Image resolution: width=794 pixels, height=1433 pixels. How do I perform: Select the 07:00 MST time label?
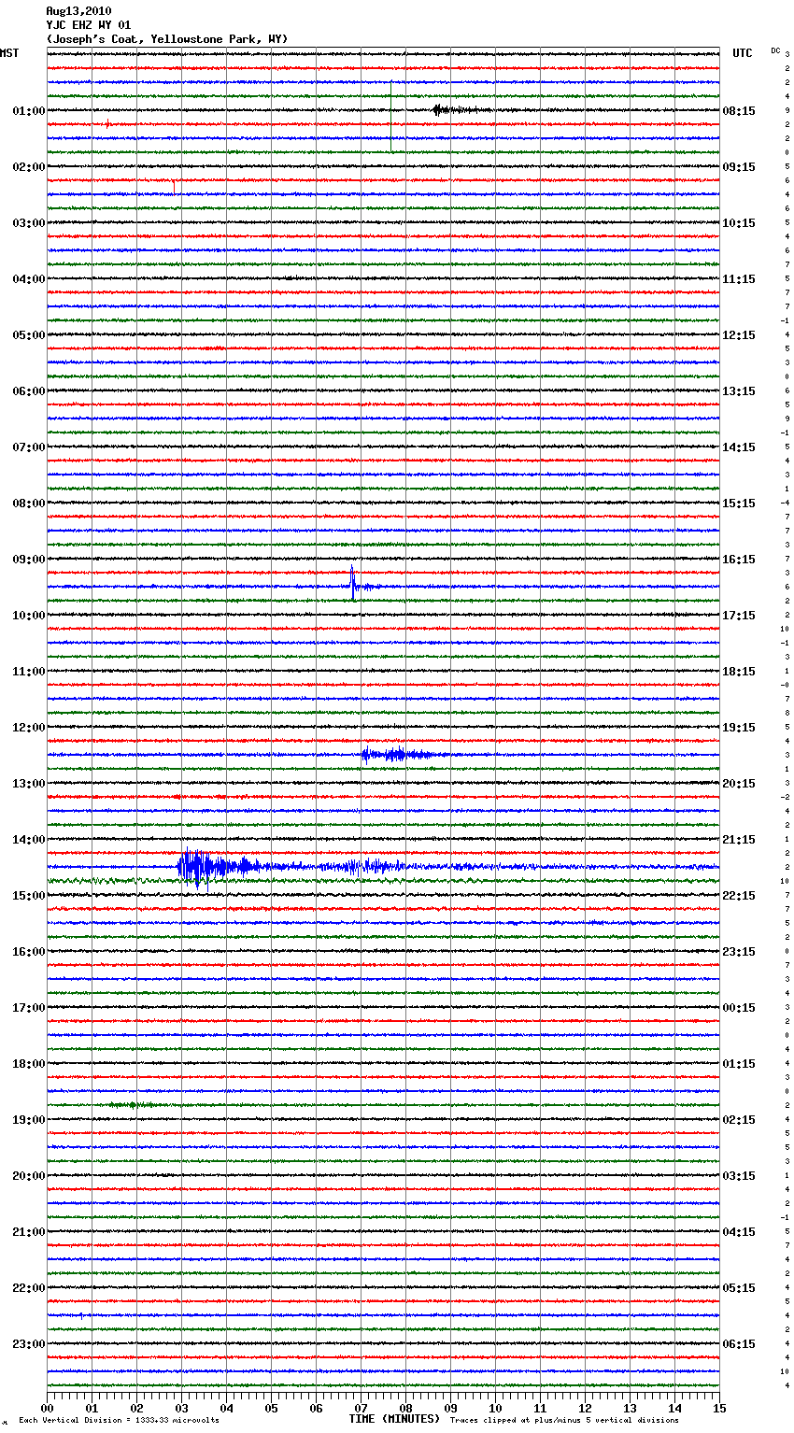click(29, 447)
